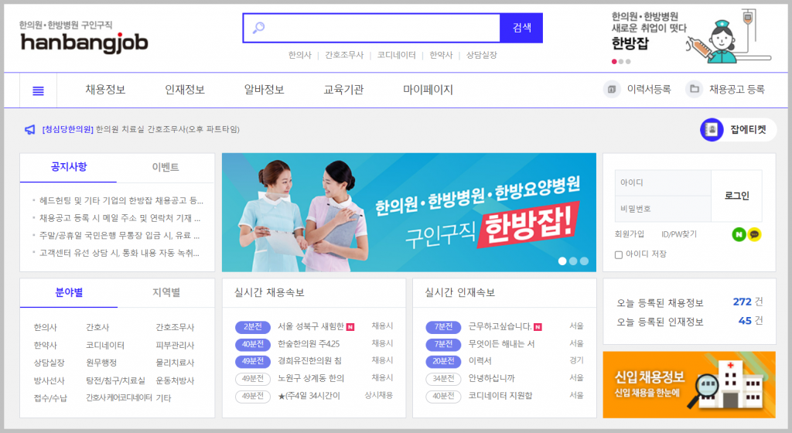
Task: Switch to 공지사항 tab
Action: [x=69, y=167]
